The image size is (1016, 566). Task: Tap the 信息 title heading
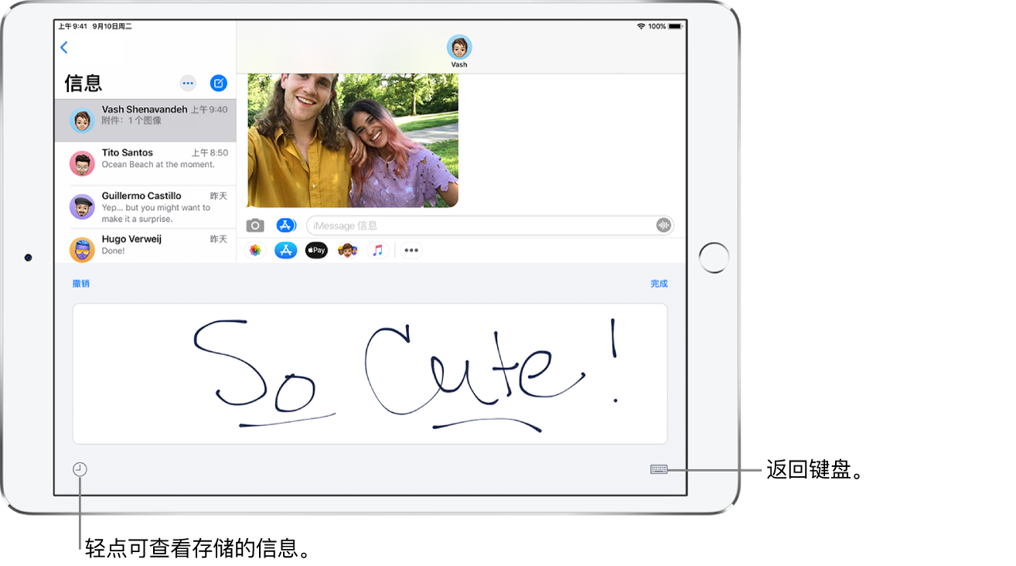[84, 83]
